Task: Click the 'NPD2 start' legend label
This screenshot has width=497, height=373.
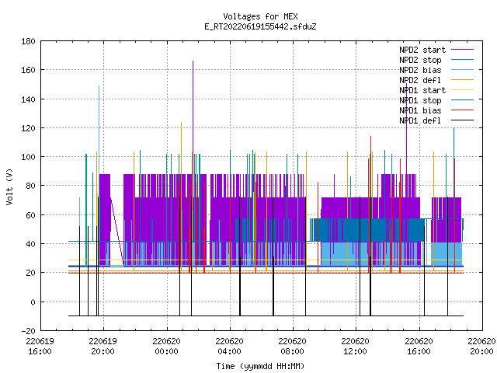Action: coord(422,50)
